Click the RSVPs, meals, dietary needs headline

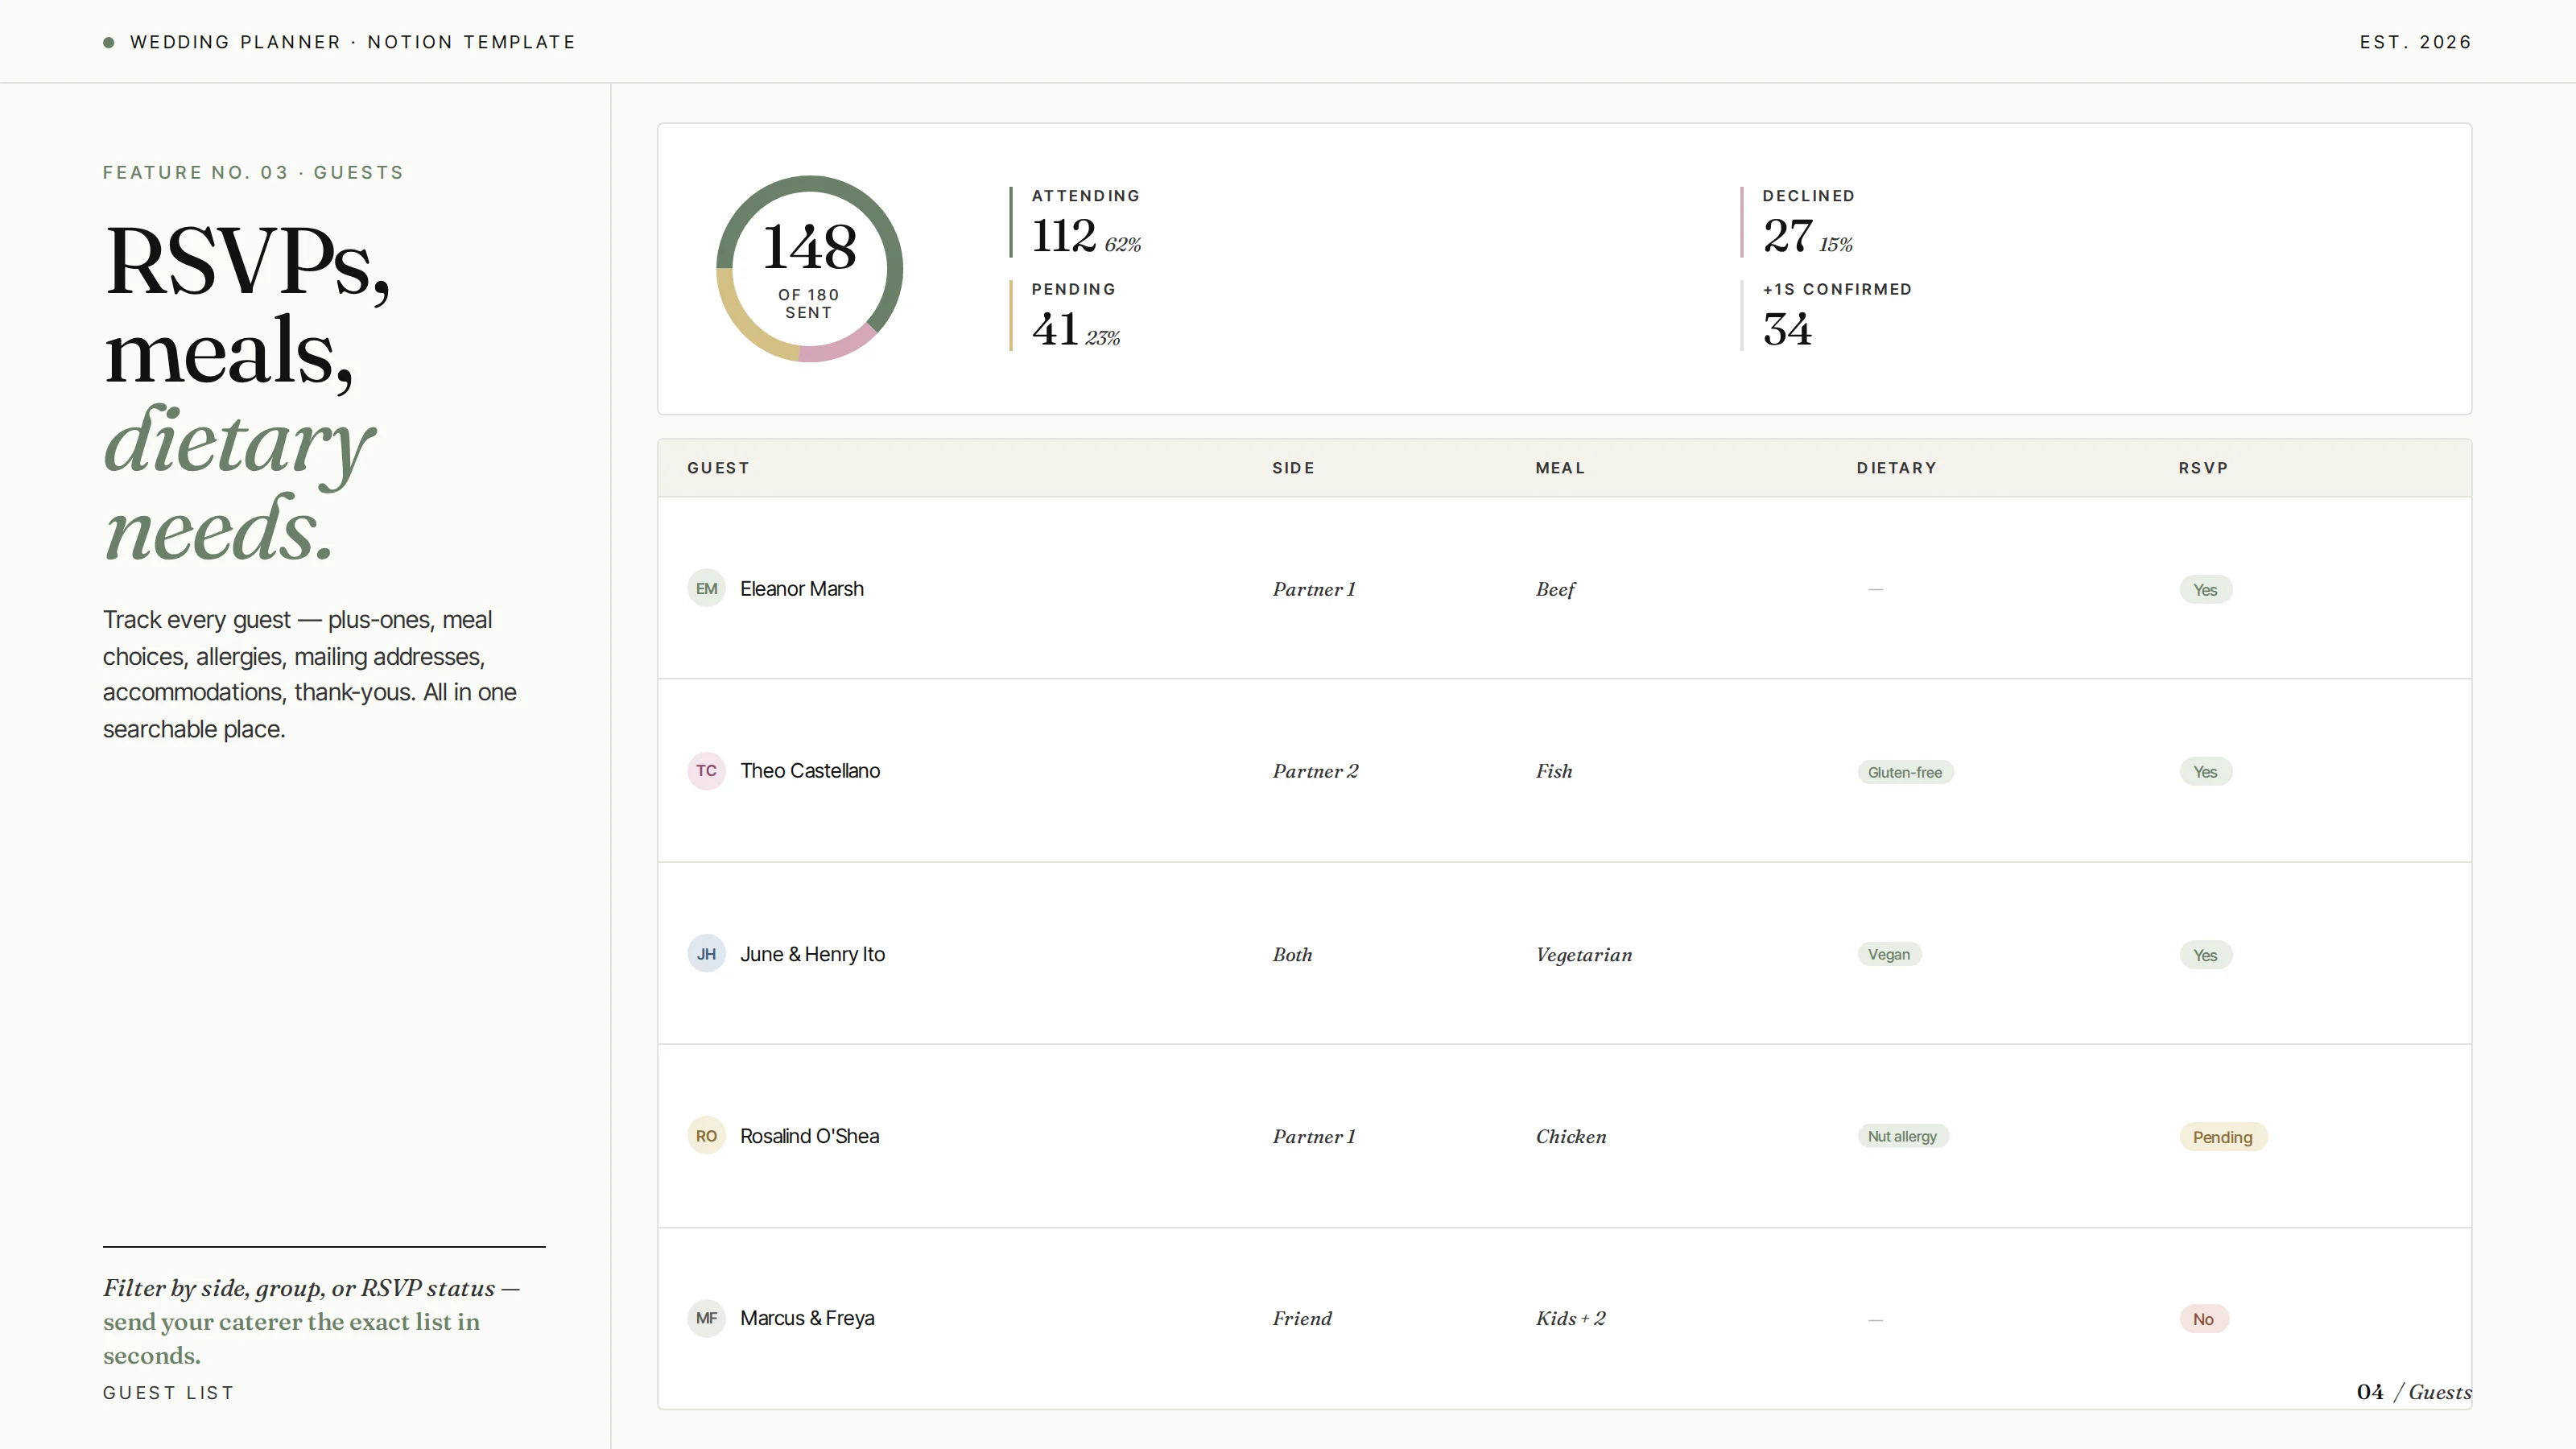[247, 392]
